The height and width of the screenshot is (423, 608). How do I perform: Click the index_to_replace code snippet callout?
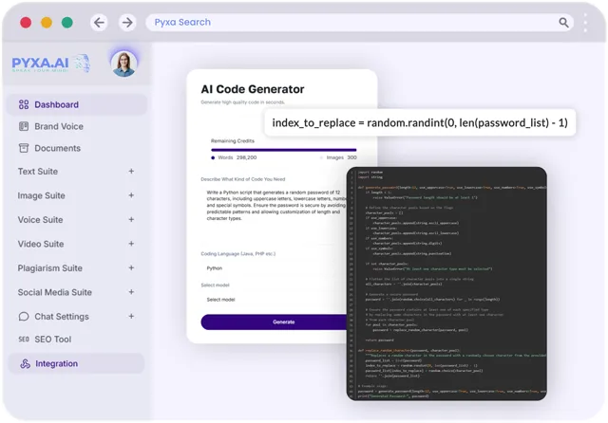(x=420, y=122)
